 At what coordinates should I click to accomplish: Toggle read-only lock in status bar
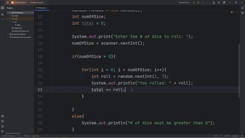coord(242,136)
